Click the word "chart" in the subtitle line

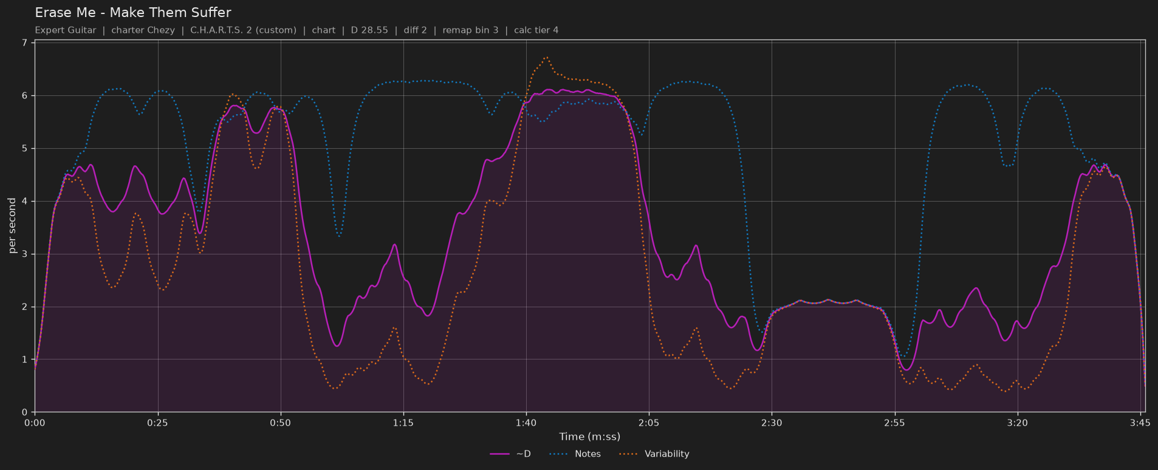pyautogui.click(x=324, y=30)
